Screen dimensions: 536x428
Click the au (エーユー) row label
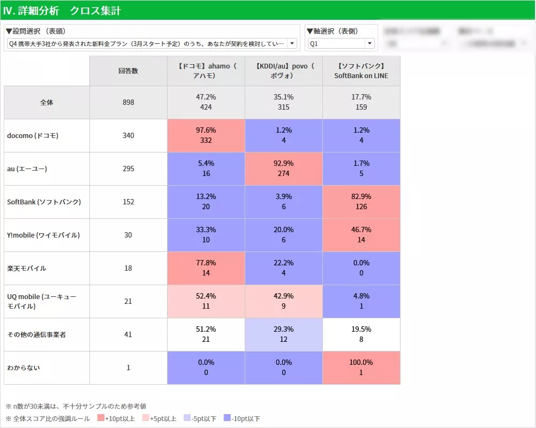pyautogui.click(x=27, y=169)
